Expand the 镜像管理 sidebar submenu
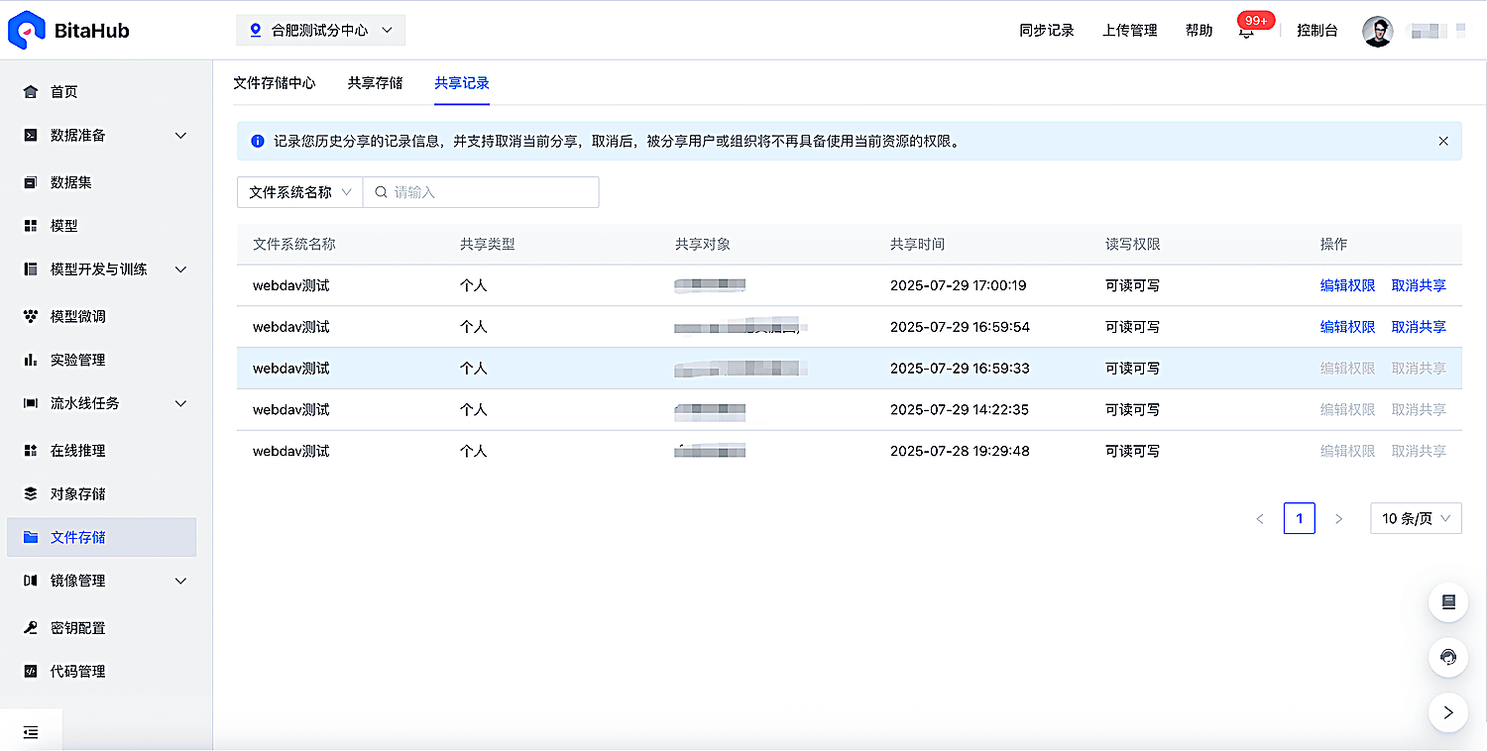1487x751 pixels. coord(180,581)
